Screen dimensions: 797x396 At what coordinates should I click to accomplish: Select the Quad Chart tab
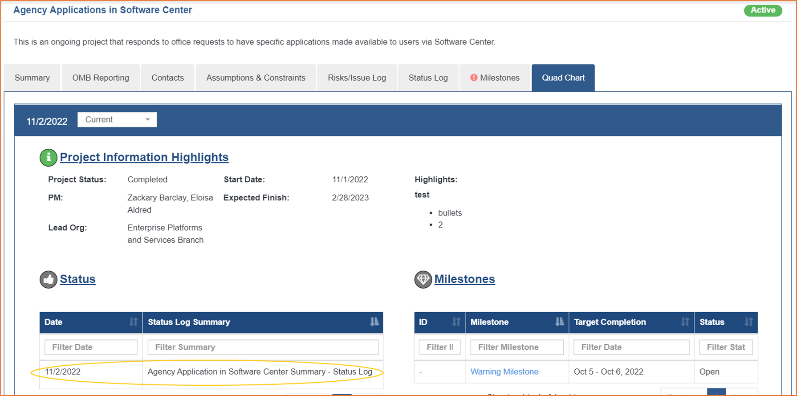pos(563,78)
